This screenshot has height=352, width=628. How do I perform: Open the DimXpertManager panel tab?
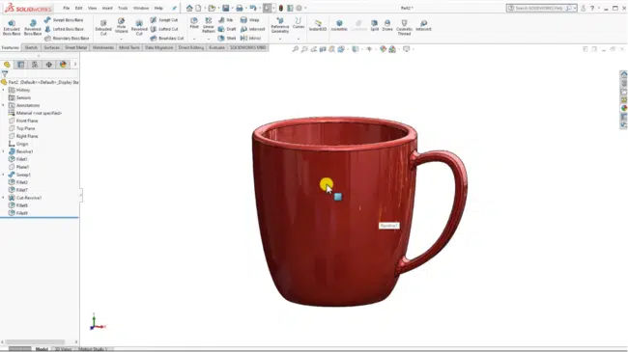[x=49, y=65]
